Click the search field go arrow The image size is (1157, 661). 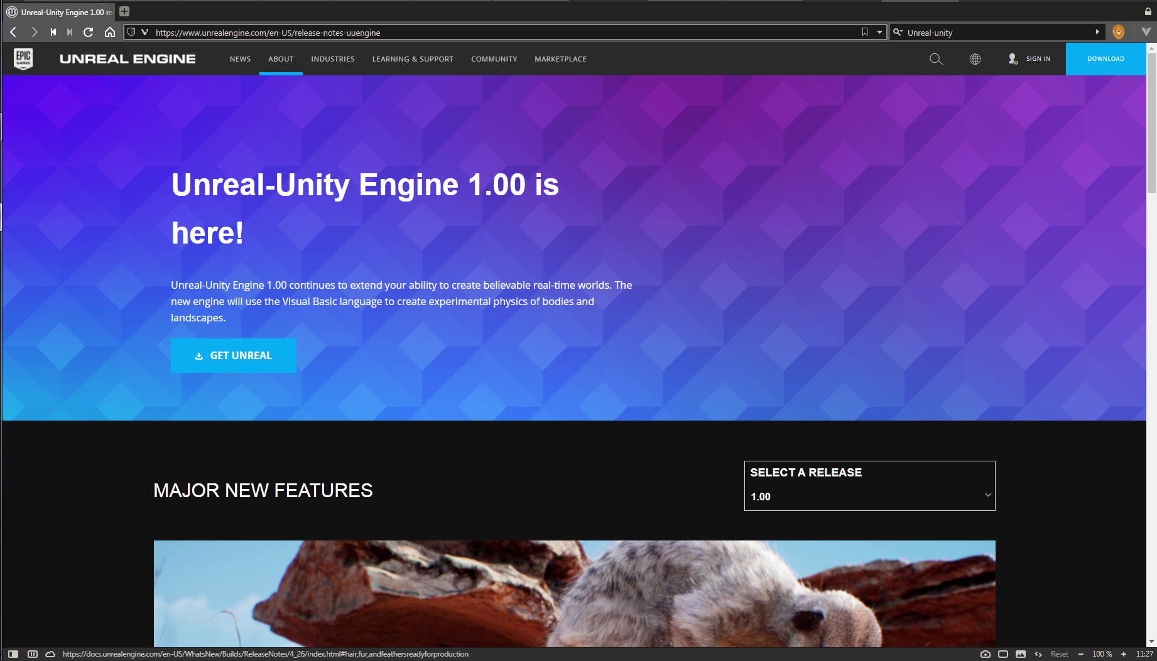point(1097,32)
